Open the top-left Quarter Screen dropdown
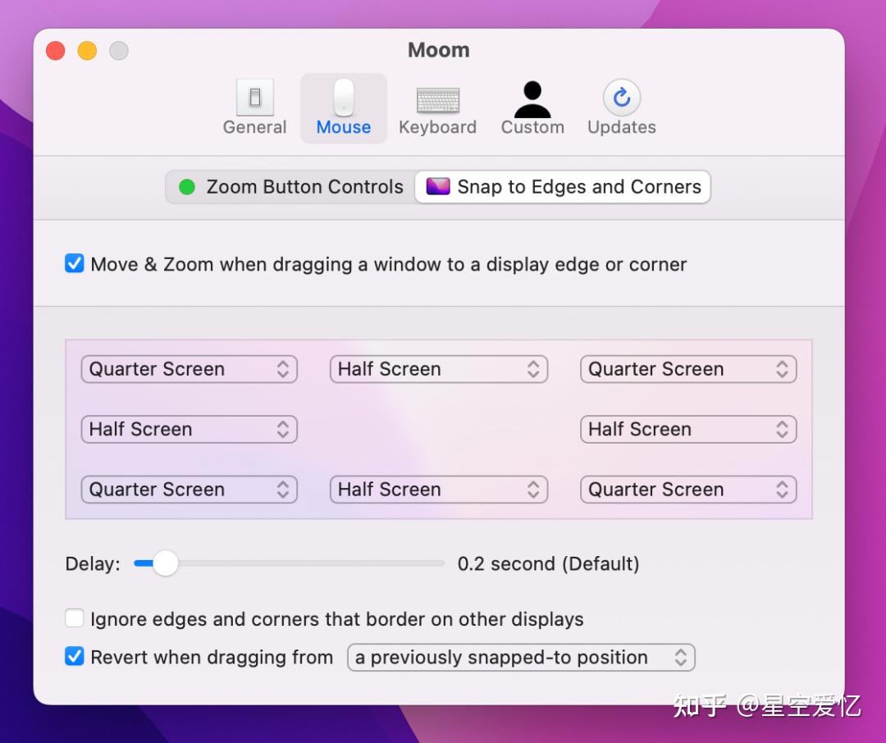 (189, 369)
